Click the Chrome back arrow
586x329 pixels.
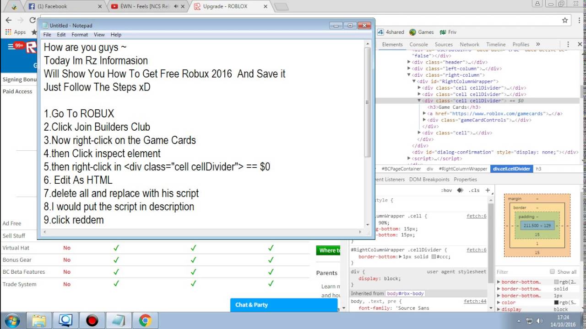[x=8, y=20]
